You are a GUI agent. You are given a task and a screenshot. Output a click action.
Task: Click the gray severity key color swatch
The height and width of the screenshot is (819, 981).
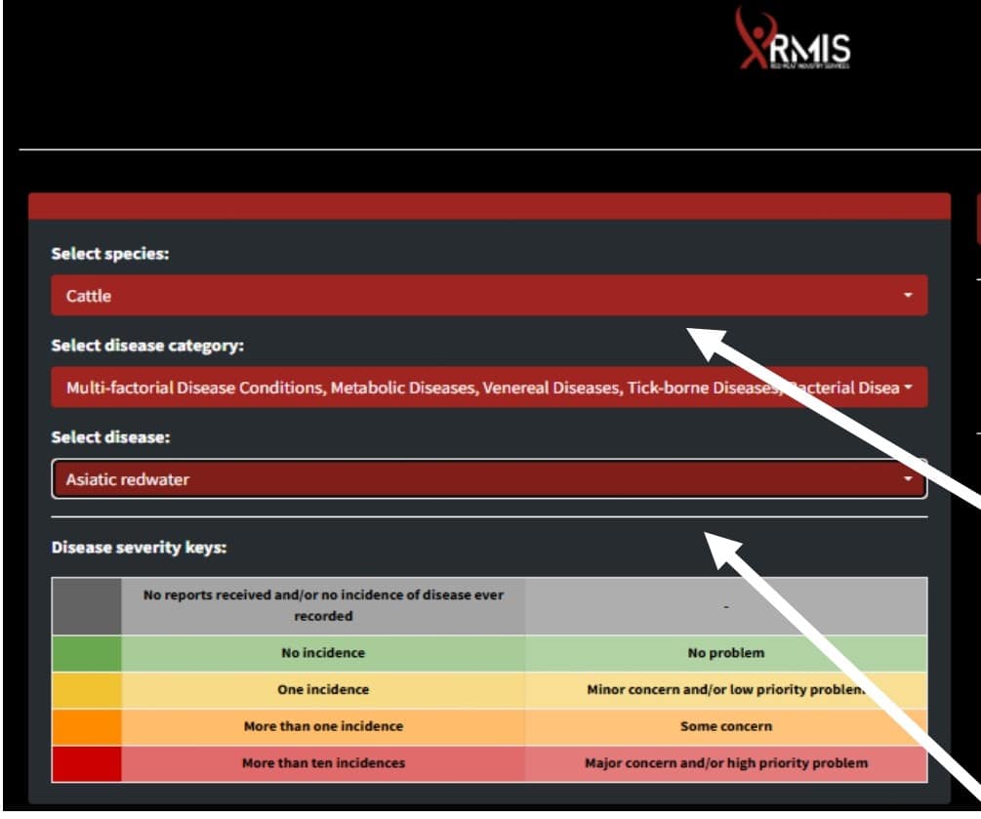pos(87,605)
